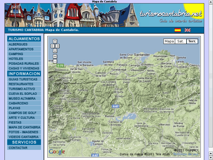The image size is (213, 160).
Task: Click the ALOJAMIENTOS section header
Action: click(x=24, y=39)
